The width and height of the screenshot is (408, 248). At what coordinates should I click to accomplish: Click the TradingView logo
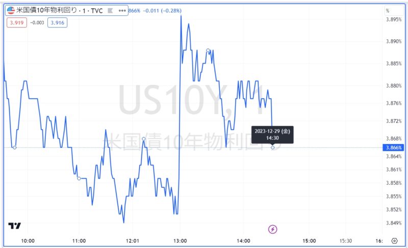pyautogui.click(x=14, y=226)
